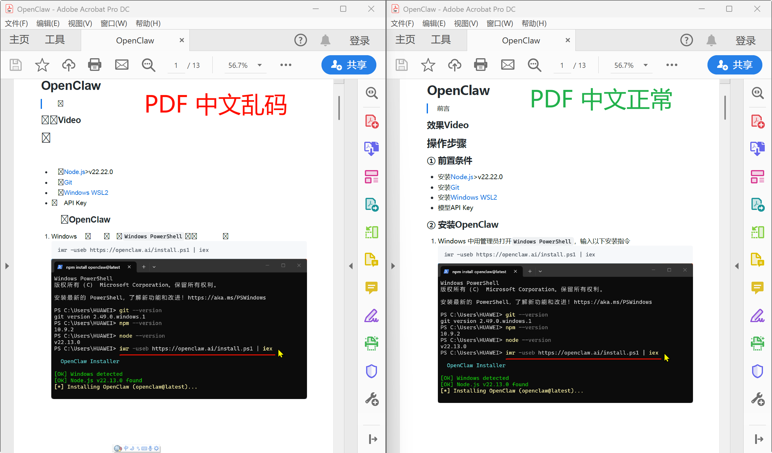The width and height of the screenshot is (772, 453).
Task: Open Protect shield tool in right sidebar
Action: (757, 371)
